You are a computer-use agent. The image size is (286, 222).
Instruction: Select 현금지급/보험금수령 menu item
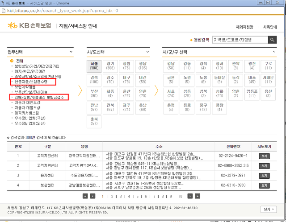point(31,82)
